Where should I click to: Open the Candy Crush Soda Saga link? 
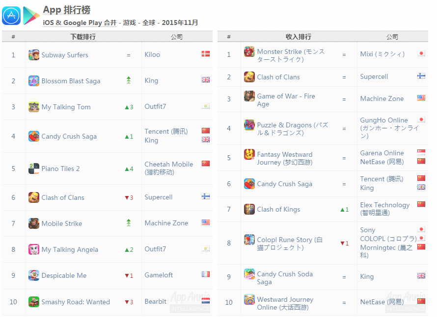tap(285, 278)
